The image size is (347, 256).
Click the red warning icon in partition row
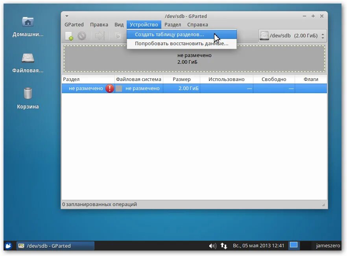[109, 88]
